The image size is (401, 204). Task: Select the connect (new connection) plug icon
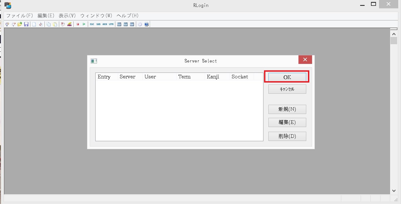[7, 24]
